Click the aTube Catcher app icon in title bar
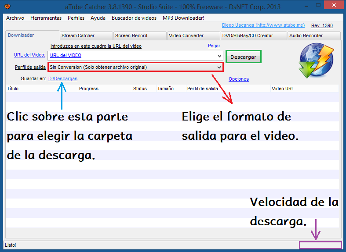 tap(7, 7)
